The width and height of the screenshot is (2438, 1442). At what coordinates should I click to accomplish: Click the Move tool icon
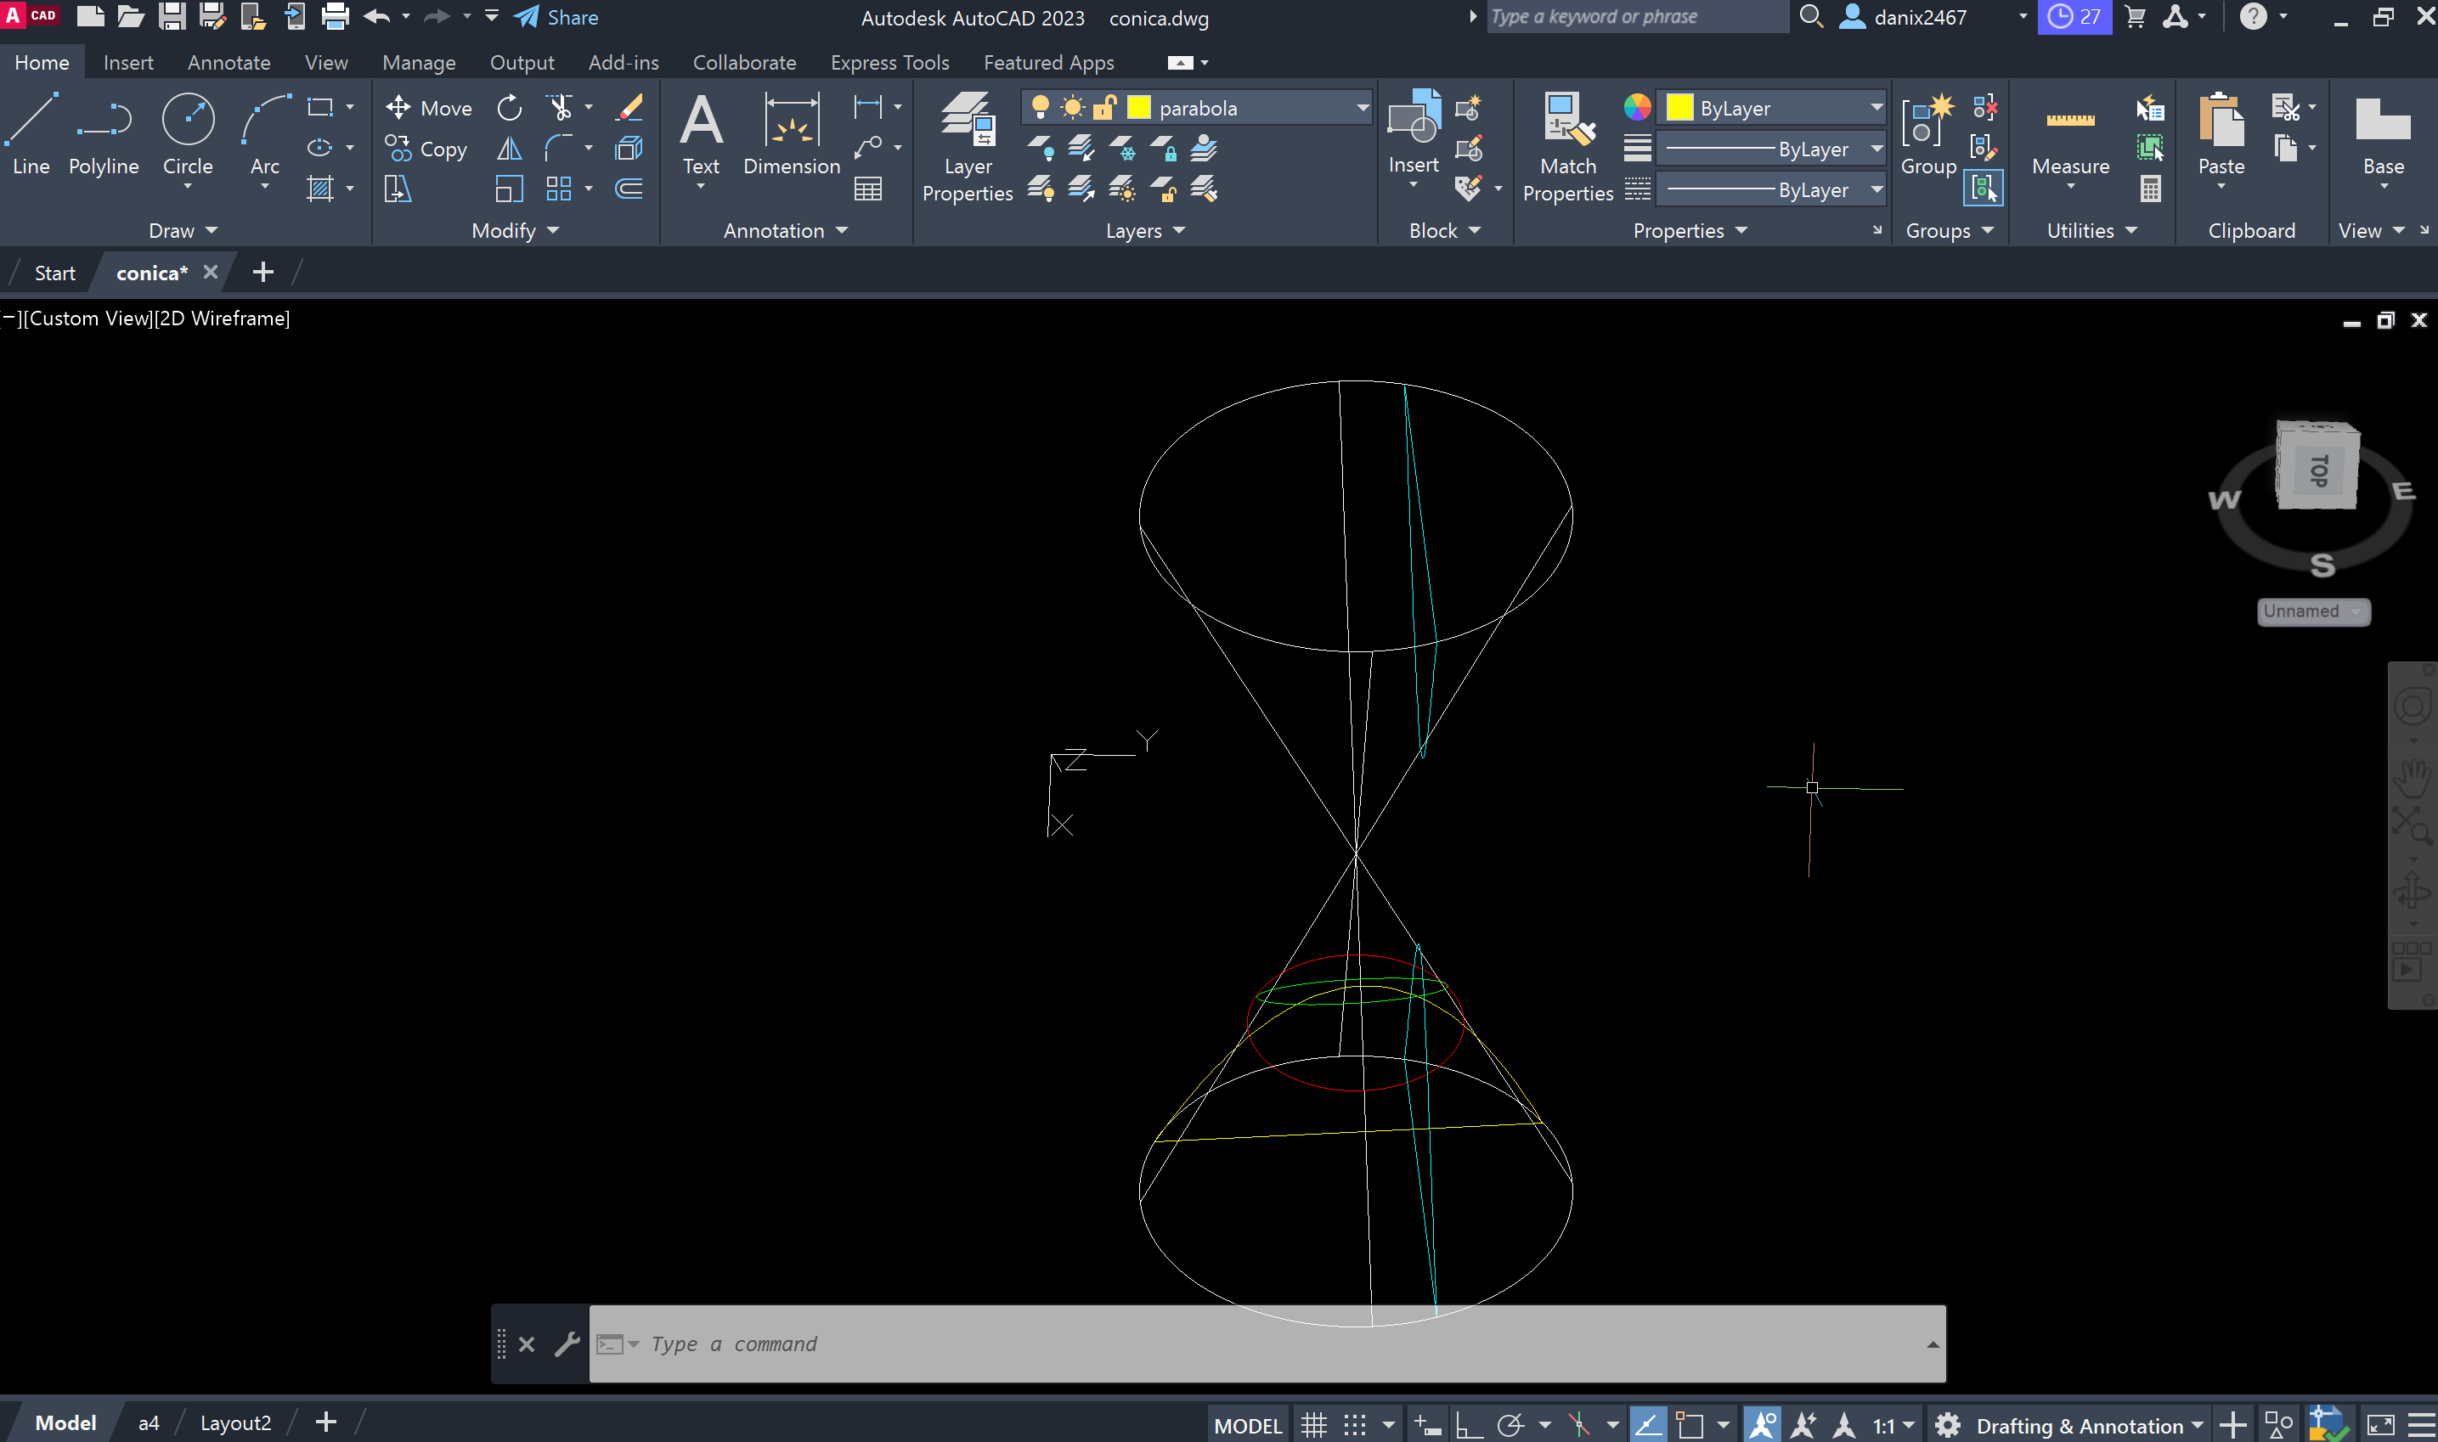tap(398, 108)
